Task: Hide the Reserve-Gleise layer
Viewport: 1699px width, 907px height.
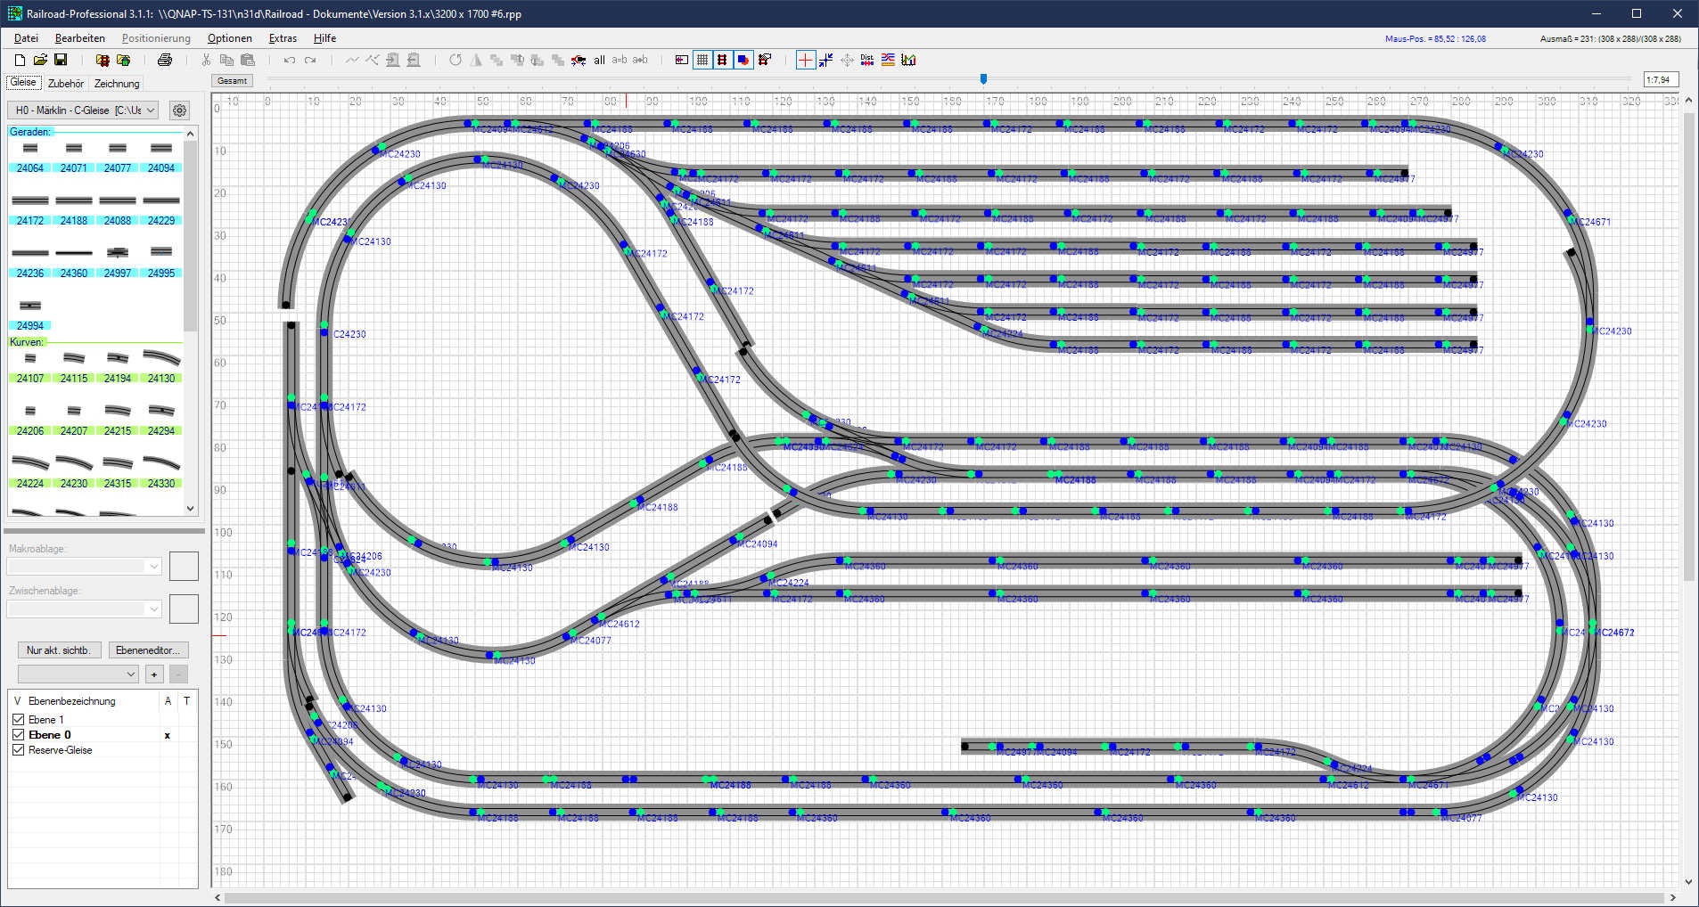Action: click(18, 750)
